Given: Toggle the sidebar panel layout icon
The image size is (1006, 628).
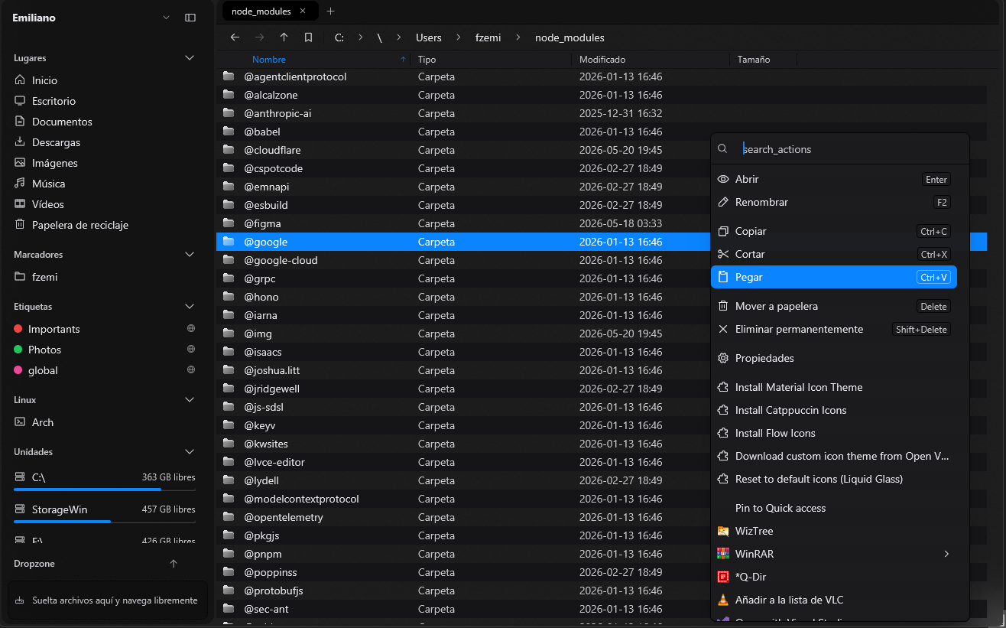Looking at the screenshot, I should (190, 18).
